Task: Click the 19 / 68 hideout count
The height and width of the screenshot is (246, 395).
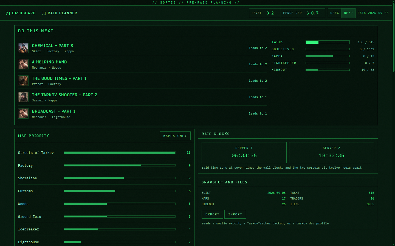Action: (x=368, y=70)
